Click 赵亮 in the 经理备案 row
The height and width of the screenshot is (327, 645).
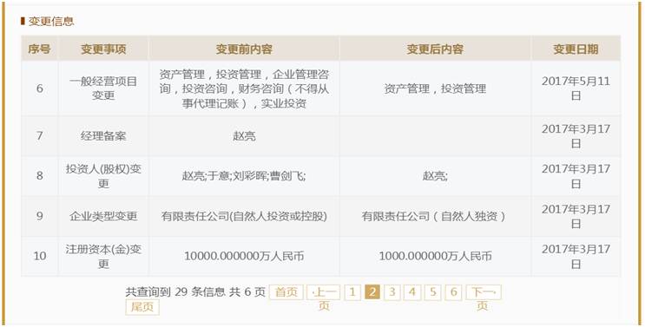click(x=244, y=135)
